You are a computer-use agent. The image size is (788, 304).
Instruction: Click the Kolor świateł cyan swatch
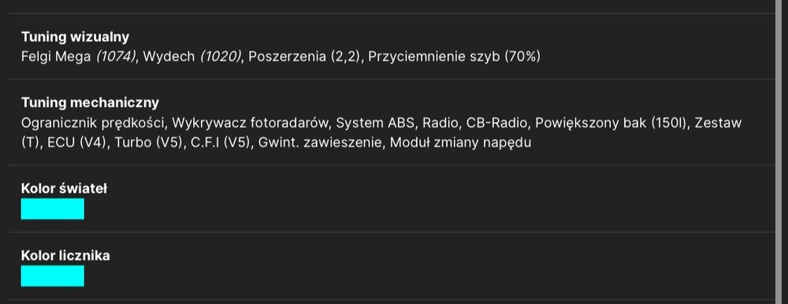[52, 209]
